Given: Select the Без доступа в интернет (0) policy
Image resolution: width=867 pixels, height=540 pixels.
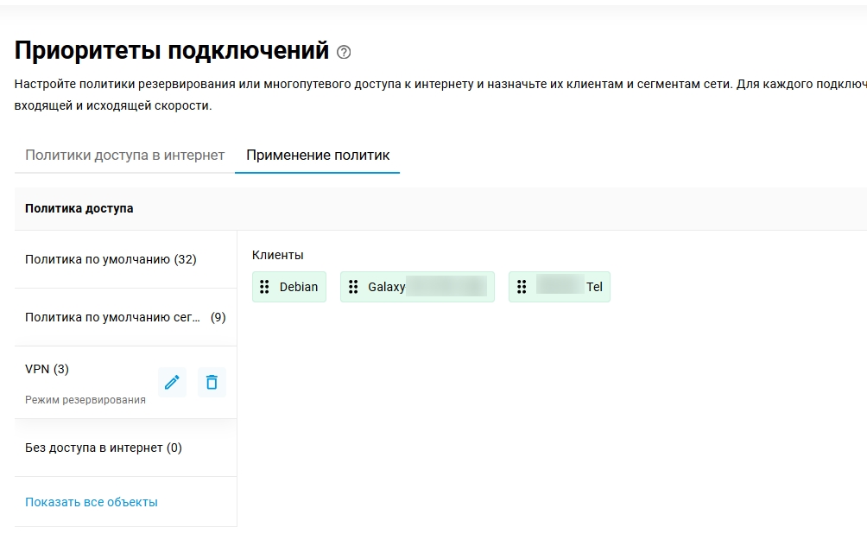Looking at the screenshot, I should tap(104, 448).
